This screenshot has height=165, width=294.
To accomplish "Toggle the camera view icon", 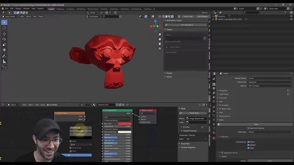I will point(160,44).
